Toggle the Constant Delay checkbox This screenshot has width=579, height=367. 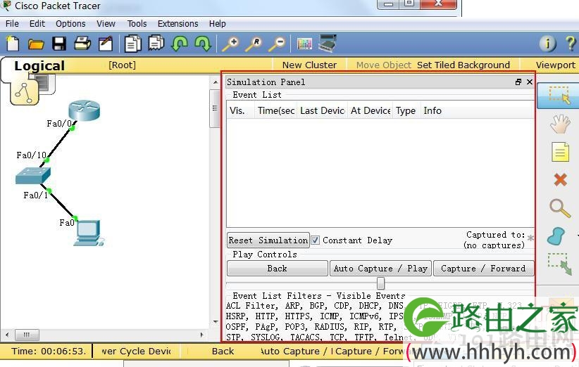click(315, 240)
